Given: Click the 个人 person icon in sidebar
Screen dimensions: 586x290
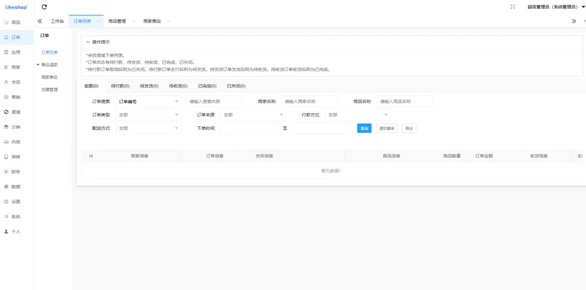Looking at the screenshot, I should click(6, 231).
